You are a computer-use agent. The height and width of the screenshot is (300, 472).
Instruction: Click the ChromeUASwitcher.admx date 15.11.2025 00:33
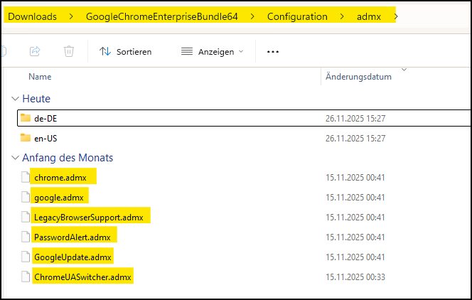[355, 277]
